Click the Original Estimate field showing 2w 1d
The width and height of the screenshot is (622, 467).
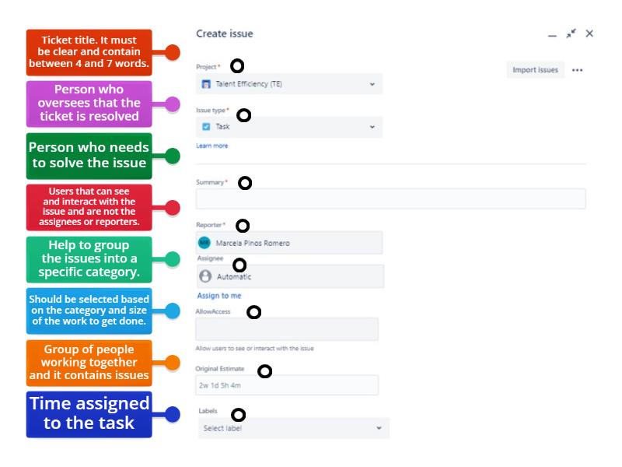(288, 384)
